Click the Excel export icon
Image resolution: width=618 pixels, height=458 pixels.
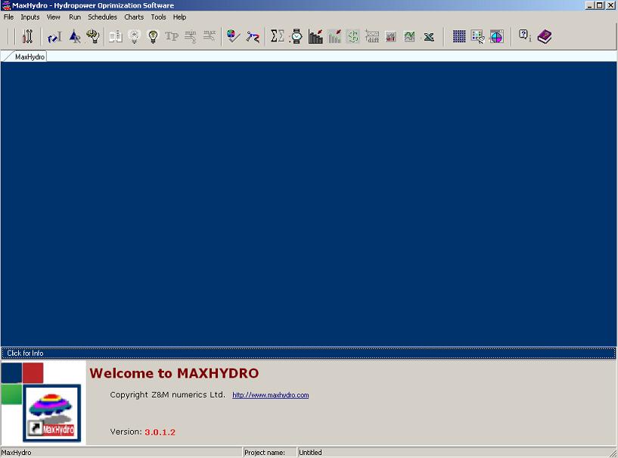429,37
